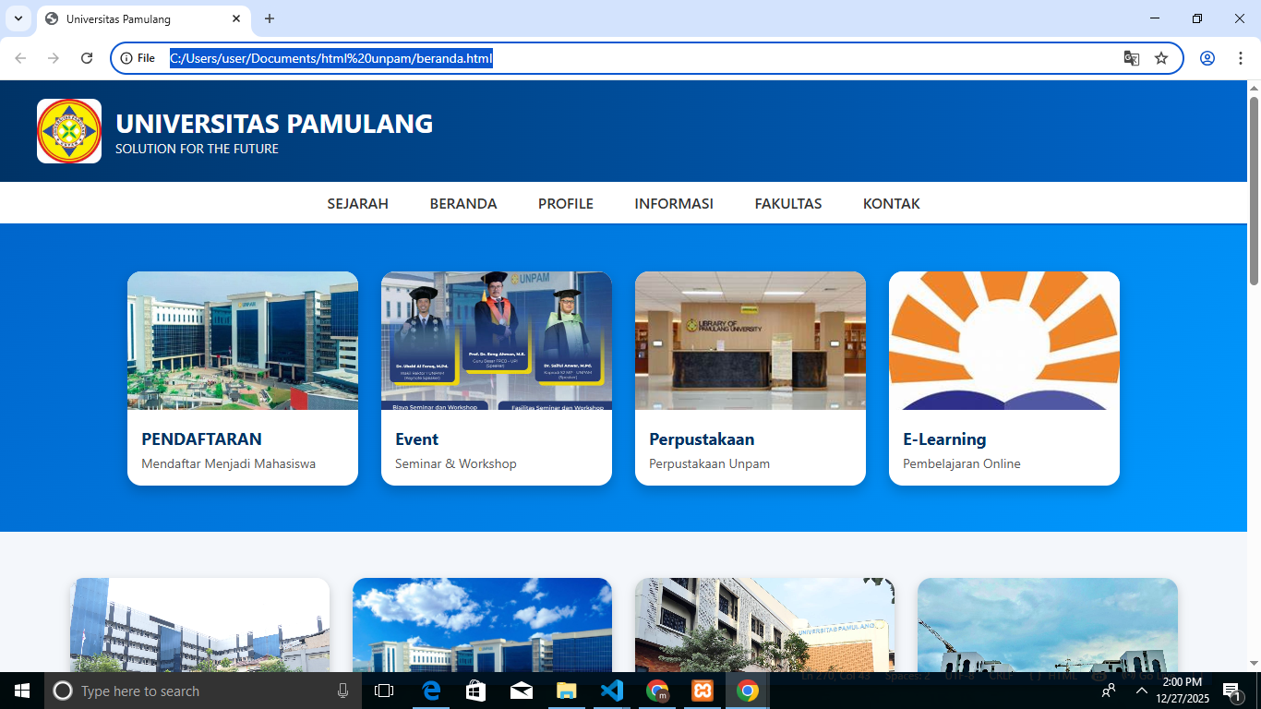
Task: Click the E-Learning card title
Action: (x=944, y=439)
